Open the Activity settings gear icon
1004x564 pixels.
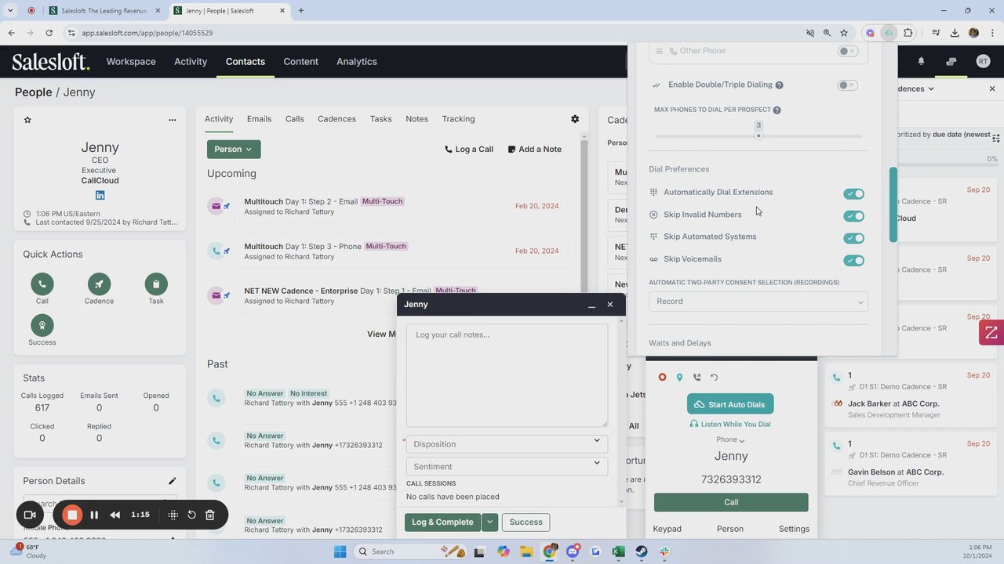tap(575, 119)
